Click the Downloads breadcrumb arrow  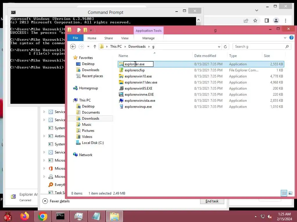click(x=149, y=47)
